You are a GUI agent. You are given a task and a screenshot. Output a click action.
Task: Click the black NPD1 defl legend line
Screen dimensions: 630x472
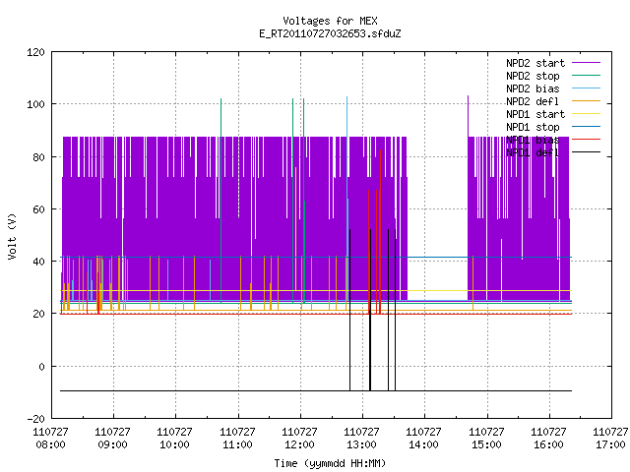point(587,152)
